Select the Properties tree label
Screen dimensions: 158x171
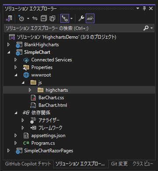42,67
